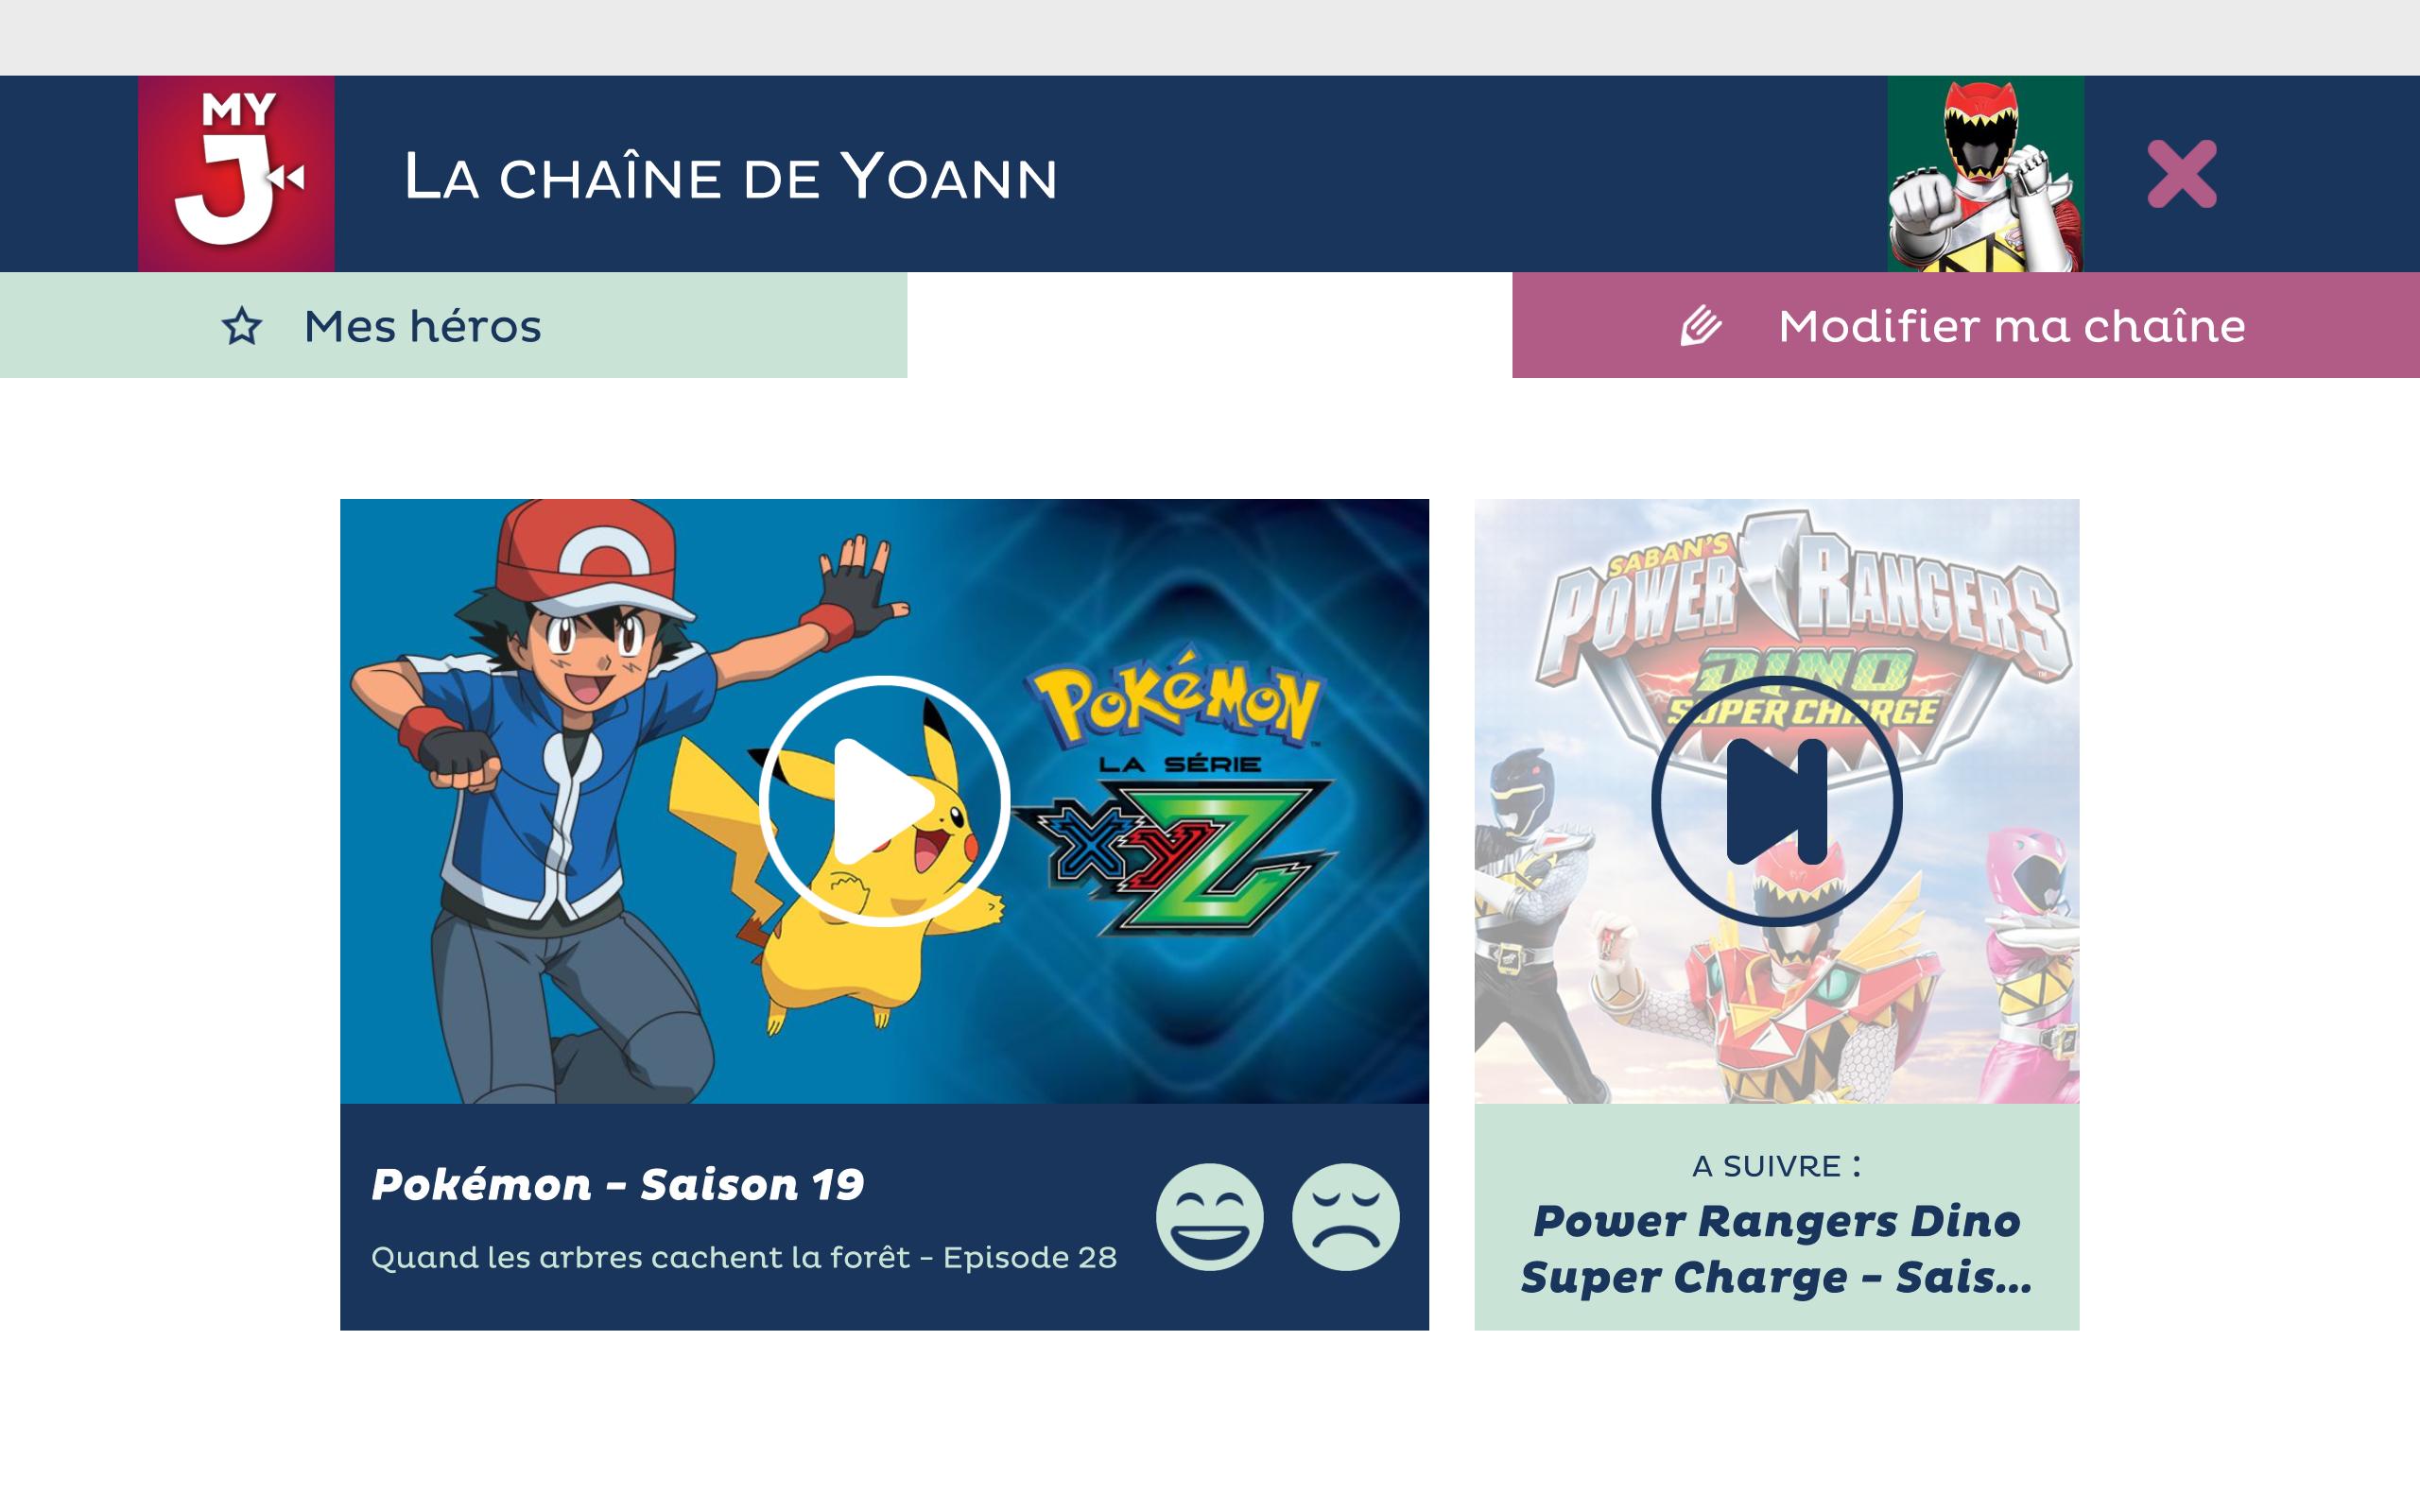The width and height of the screenshot is (2420, 1512).
Task: Click the A suivre label
Action: 1777,1166
